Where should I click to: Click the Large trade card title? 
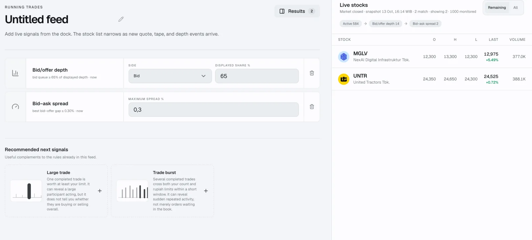tap(59, 173)
